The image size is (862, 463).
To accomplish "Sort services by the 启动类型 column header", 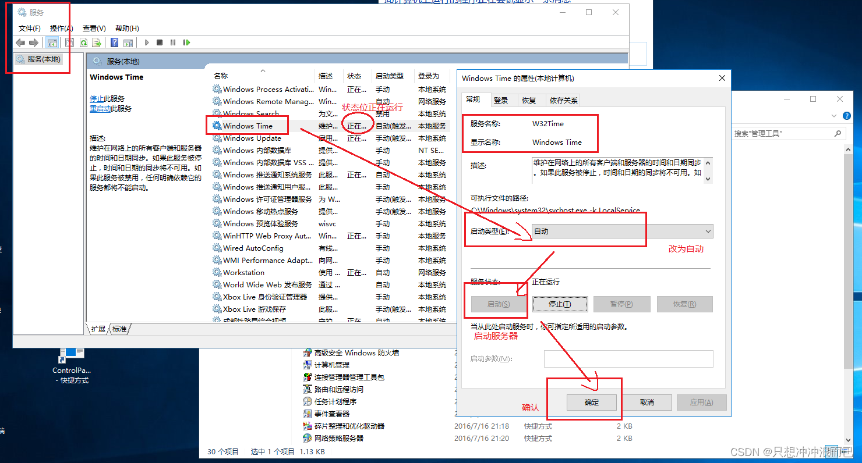I will [393, 76].
